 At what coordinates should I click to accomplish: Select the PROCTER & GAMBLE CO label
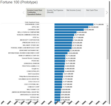[31, 66]
